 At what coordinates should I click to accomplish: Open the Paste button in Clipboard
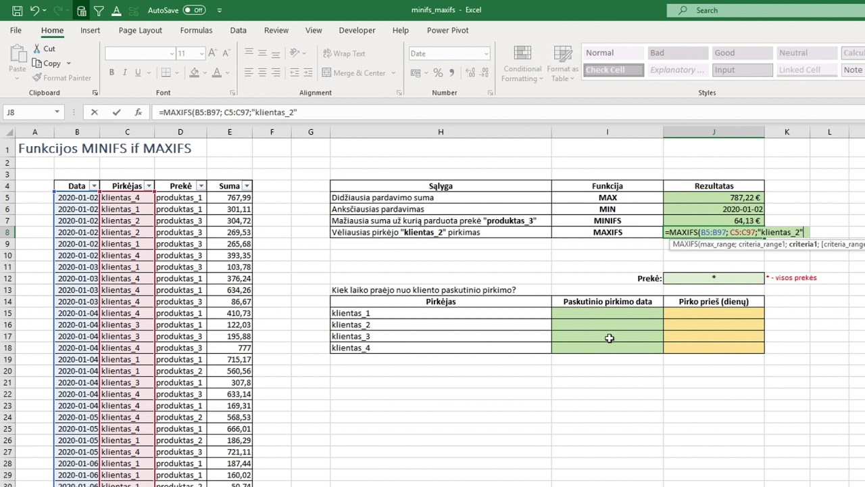tap(18, 62)
